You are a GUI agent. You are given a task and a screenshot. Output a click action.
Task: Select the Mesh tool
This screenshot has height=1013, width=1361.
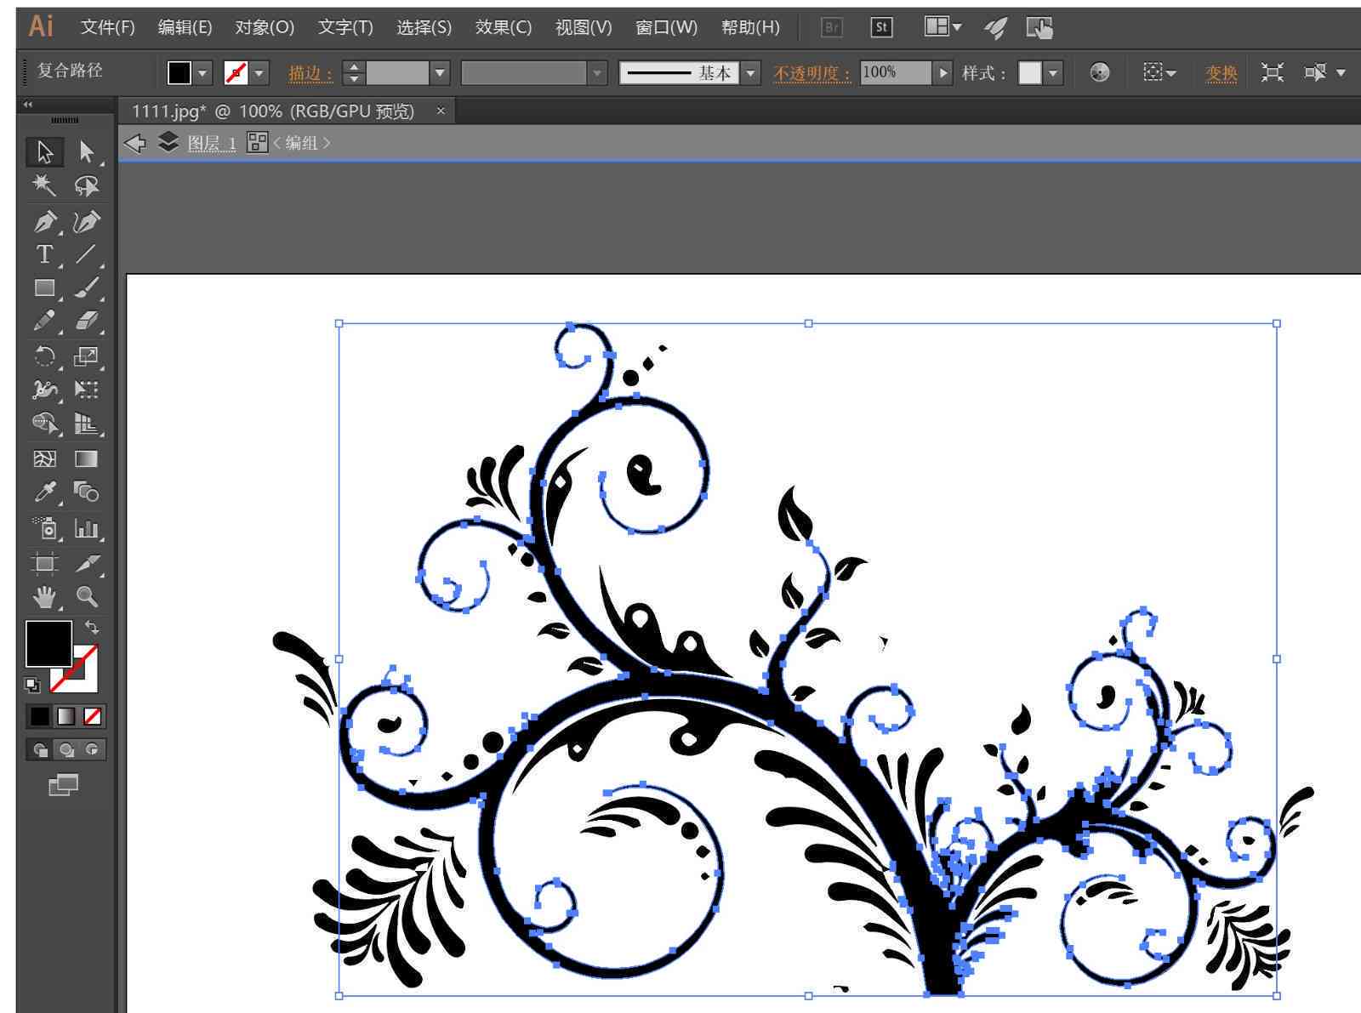click(x=44, y=459)
